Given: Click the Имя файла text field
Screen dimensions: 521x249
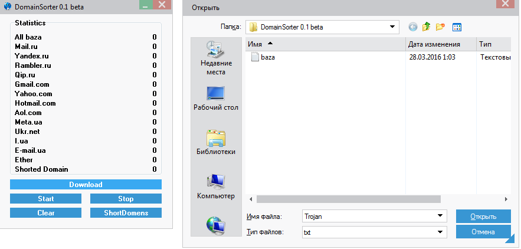Looking at the screenshot, I should click(x=369, y=217).
